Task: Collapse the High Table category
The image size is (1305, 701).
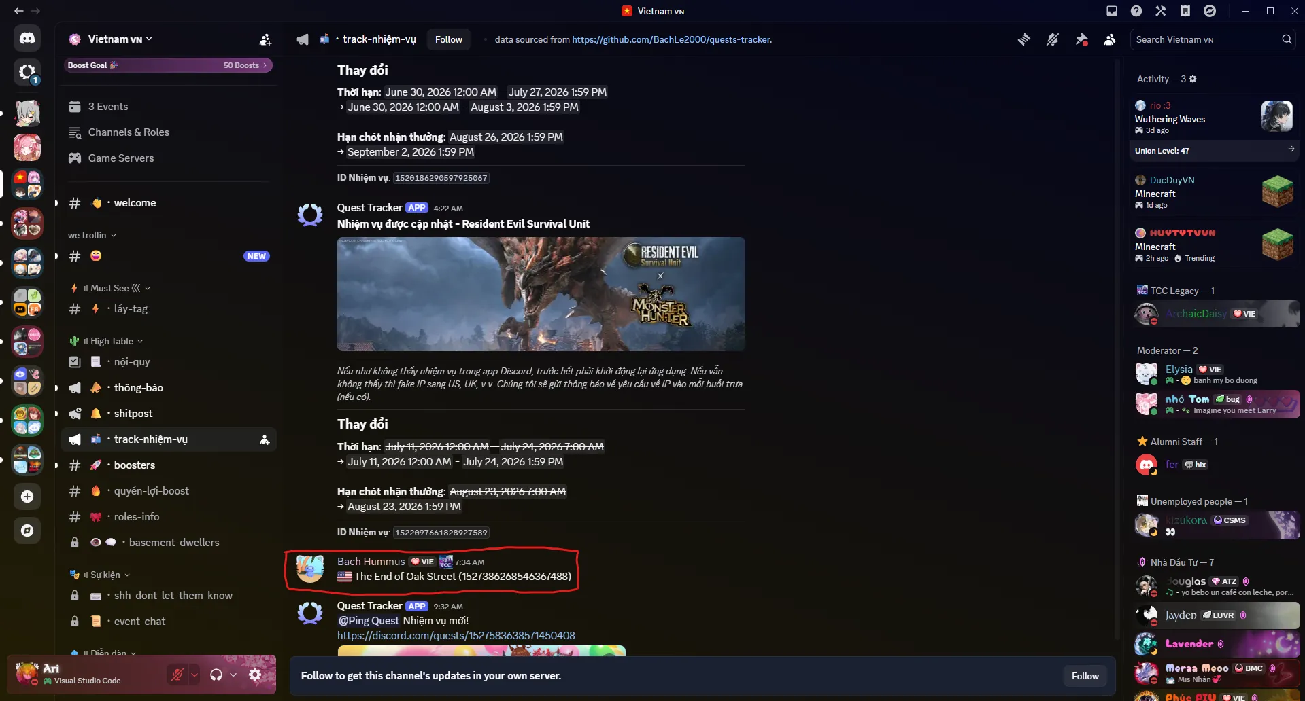Action: [107, 341]
